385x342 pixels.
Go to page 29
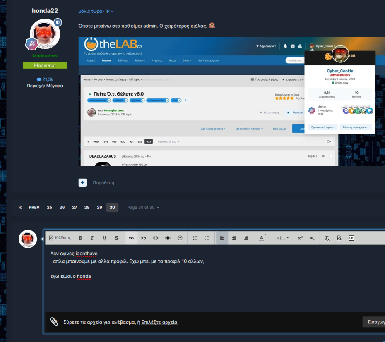pos(99,207)
